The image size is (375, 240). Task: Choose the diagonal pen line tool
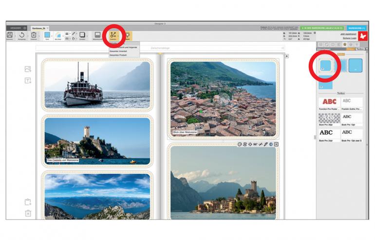click(x=74, y=34)
